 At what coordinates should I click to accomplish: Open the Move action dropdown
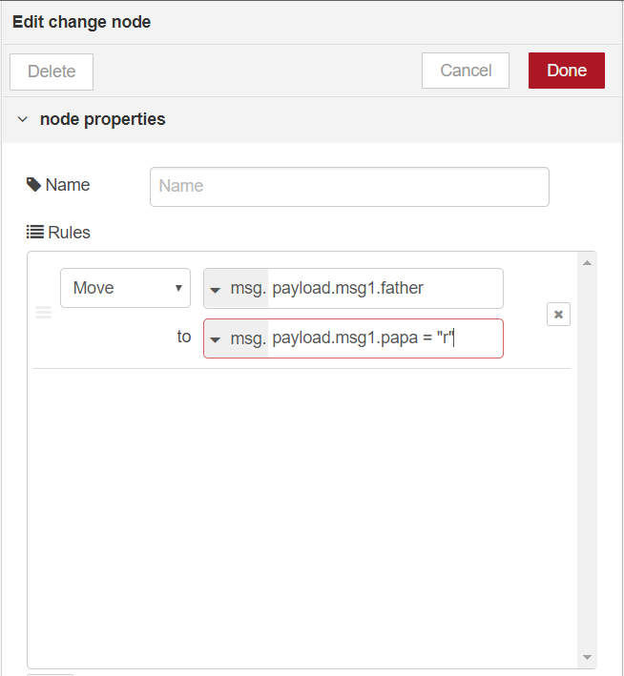125,288
